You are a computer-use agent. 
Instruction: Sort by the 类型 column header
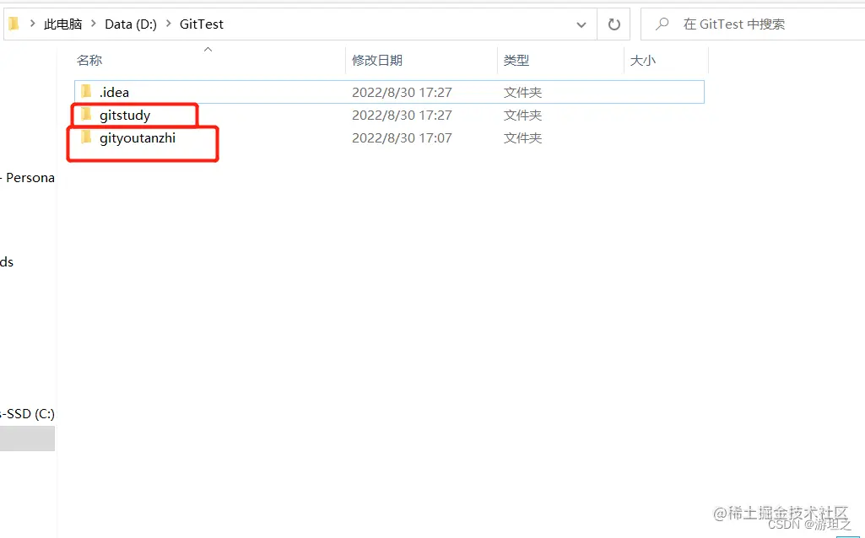(516, 60)
